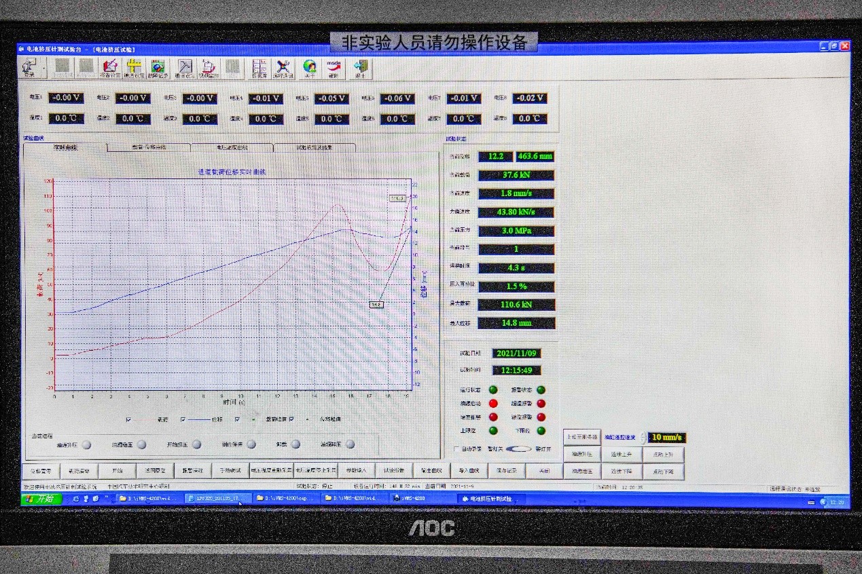Open the Windows 开始 start menu
Screen dimensions: 862x574
(41, 498)
